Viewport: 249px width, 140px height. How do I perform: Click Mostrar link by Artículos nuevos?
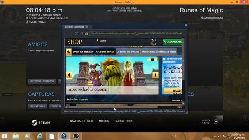pyautogui.click(x=177, y=100)
